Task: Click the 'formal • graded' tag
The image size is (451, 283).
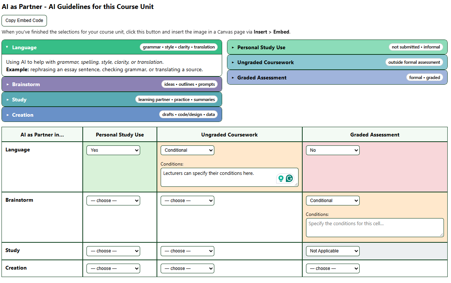Action: coord(425,78)
